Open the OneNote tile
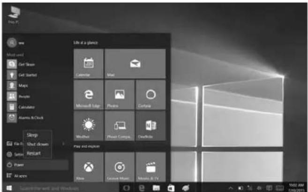The width and height of the screenshot is (308, 192). [x=150, y=126]
